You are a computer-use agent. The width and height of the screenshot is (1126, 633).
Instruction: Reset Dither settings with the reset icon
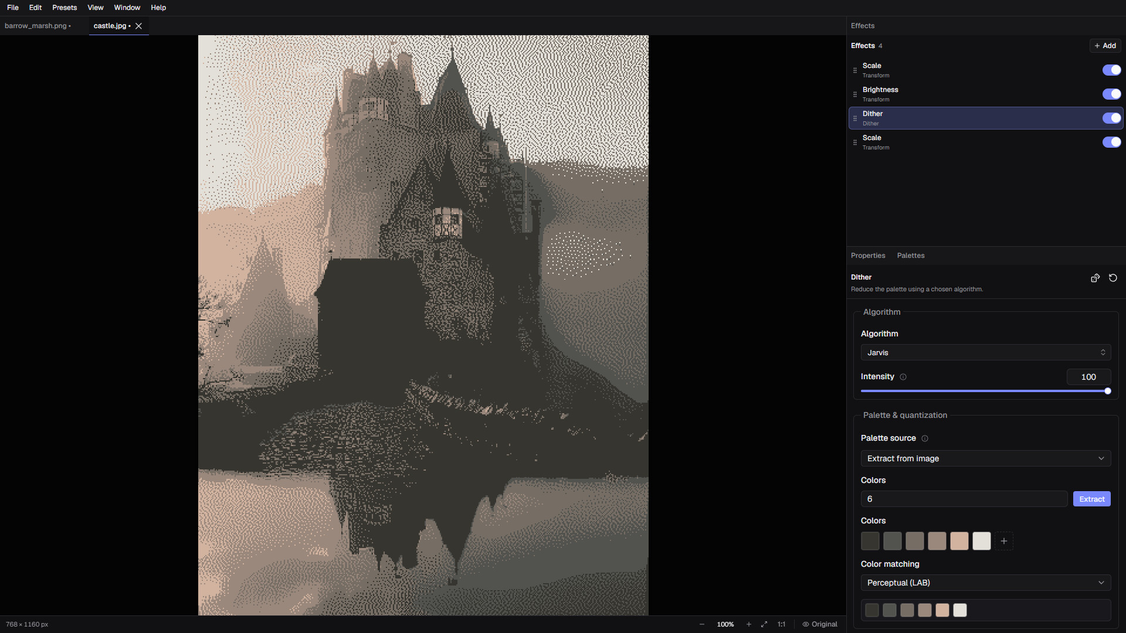tap(1113, 278)
